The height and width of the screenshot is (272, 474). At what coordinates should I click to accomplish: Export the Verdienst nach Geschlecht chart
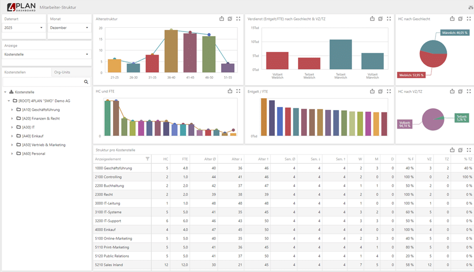point(372,19)
